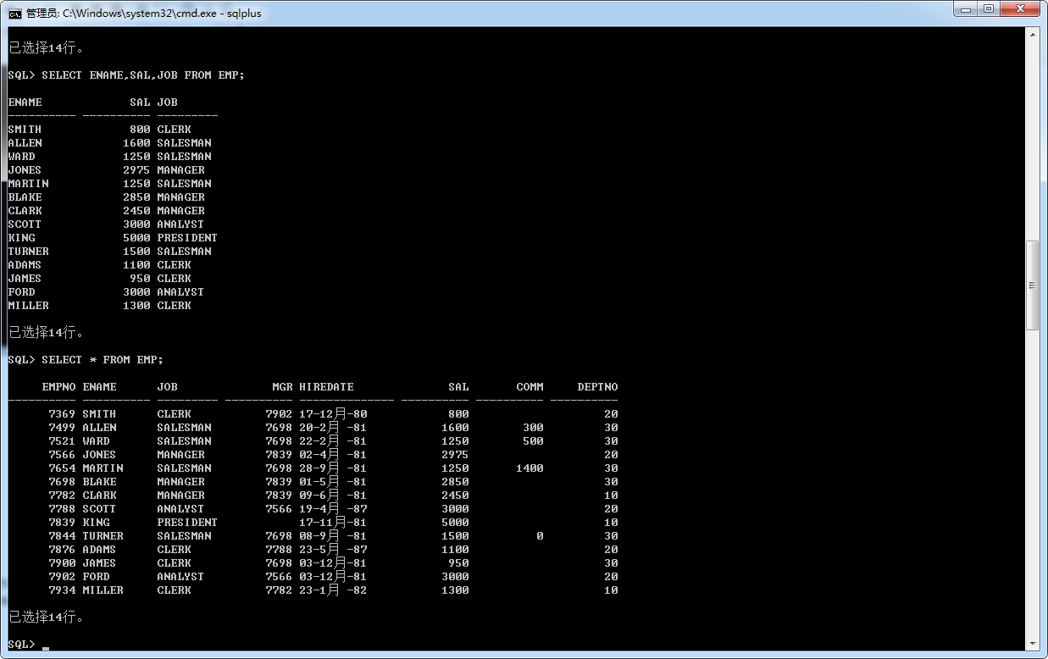Click hire date 17-11月-81
Screen dimensions: 1048x659
tap(333, 523)
